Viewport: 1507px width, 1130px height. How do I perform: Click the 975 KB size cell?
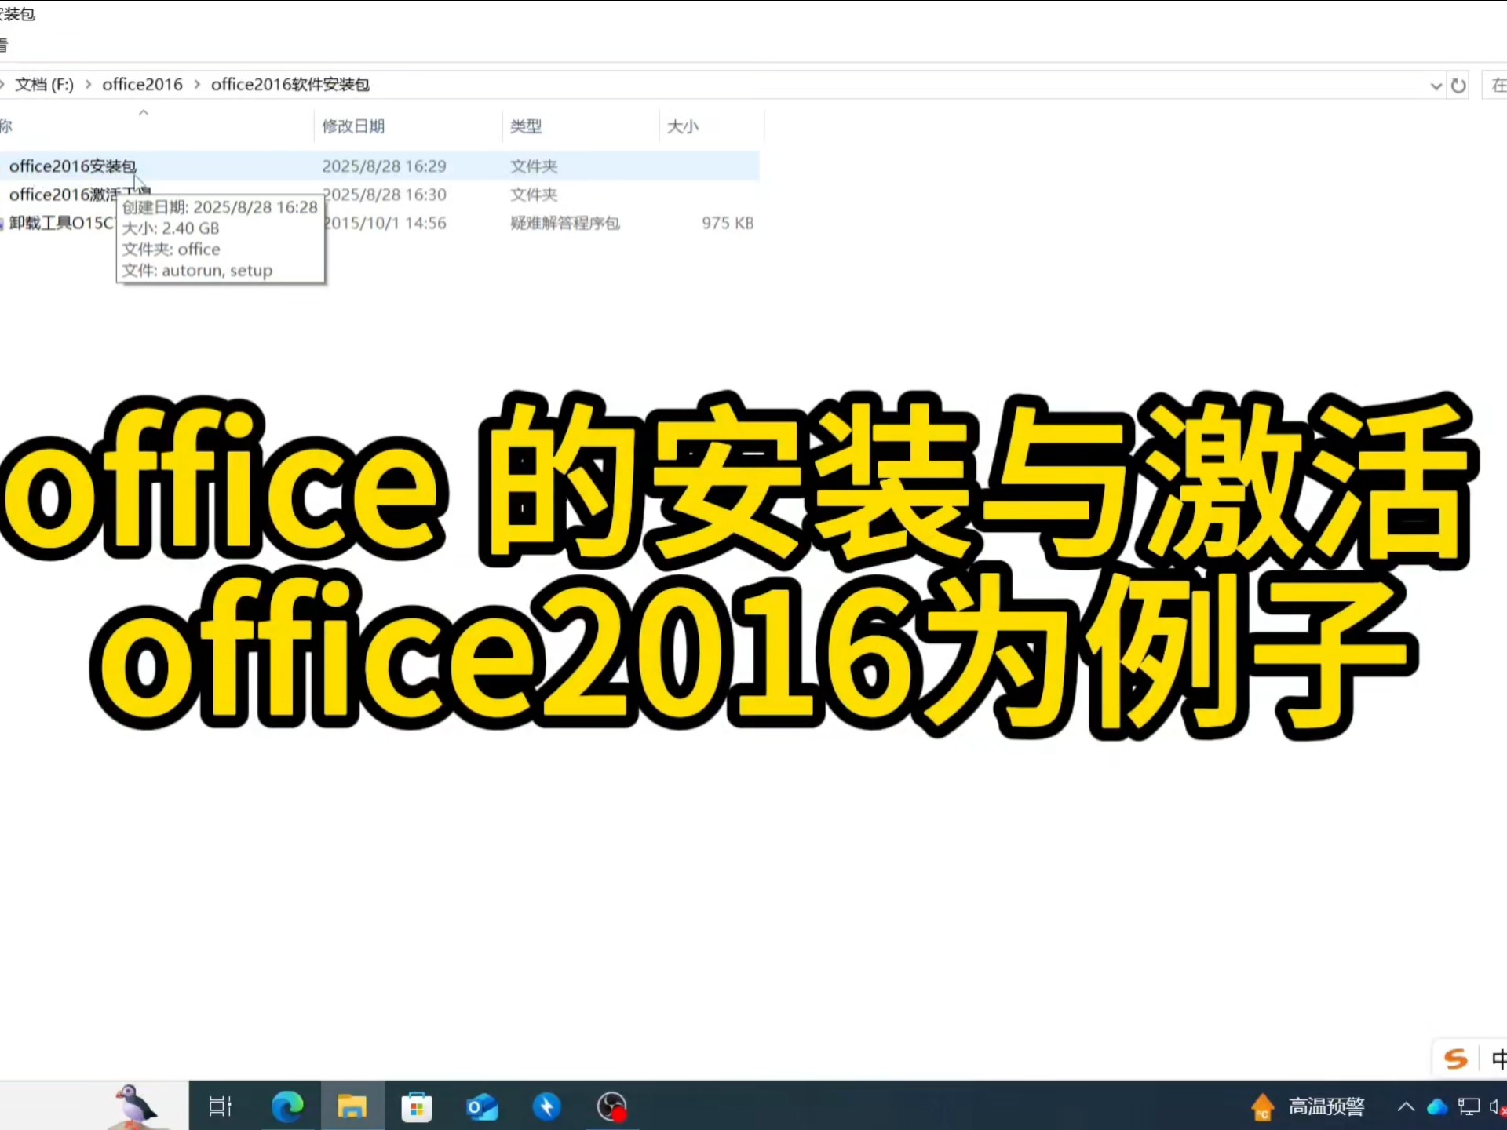(728, 223)
